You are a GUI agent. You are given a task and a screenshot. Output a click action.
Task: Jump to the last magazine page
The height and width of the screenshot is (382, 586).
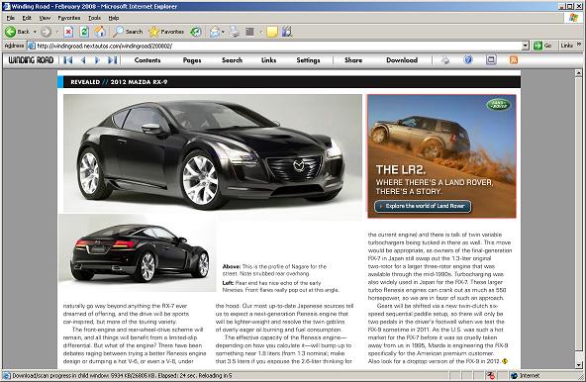113,60
